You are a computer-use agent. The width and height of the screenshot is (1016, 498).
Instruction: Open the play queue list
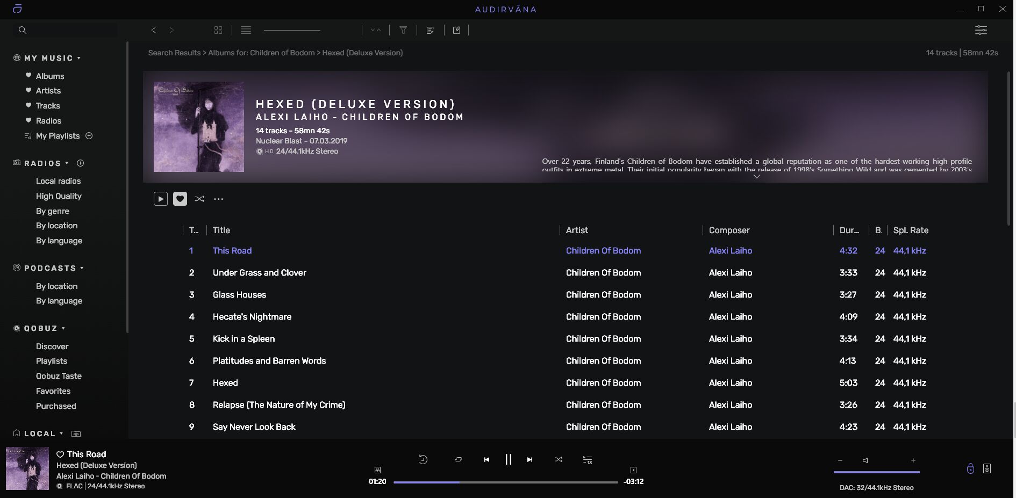[588, 459]
